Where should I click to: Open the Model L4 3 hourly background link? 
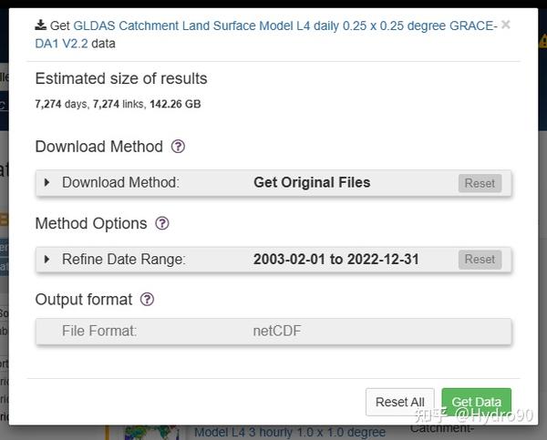pos(290,432)
